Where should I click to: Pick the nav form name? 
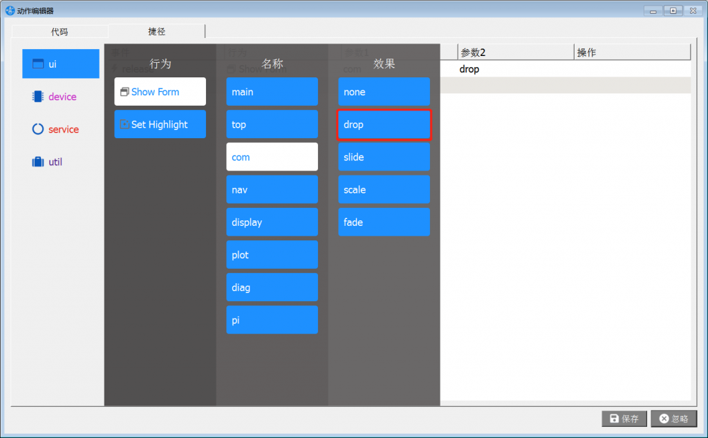pos(272,189)
